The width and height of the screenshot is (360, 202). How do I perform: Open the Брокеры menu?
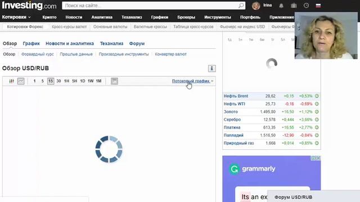[186, 17]
